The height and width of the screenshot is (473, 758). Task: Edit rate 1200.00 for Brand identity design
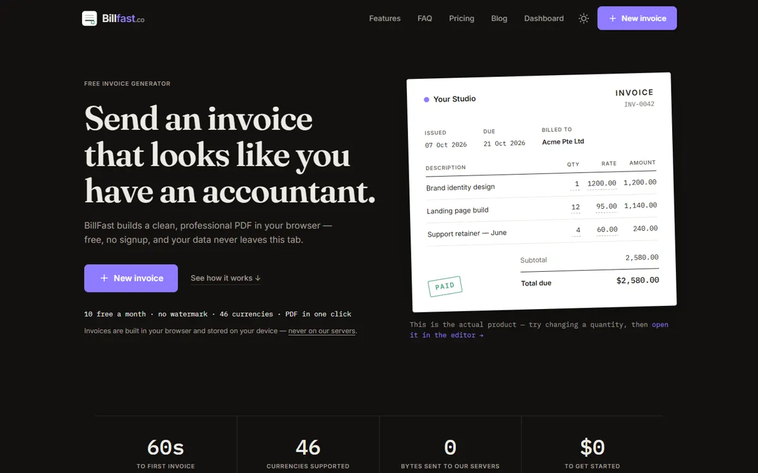click(601, 184)
